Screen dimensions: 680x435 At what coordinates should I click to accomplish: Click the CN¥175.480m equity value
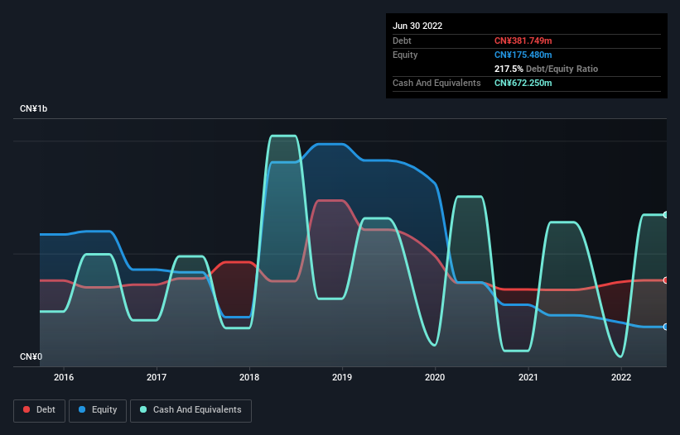click(x=523, y=55)
